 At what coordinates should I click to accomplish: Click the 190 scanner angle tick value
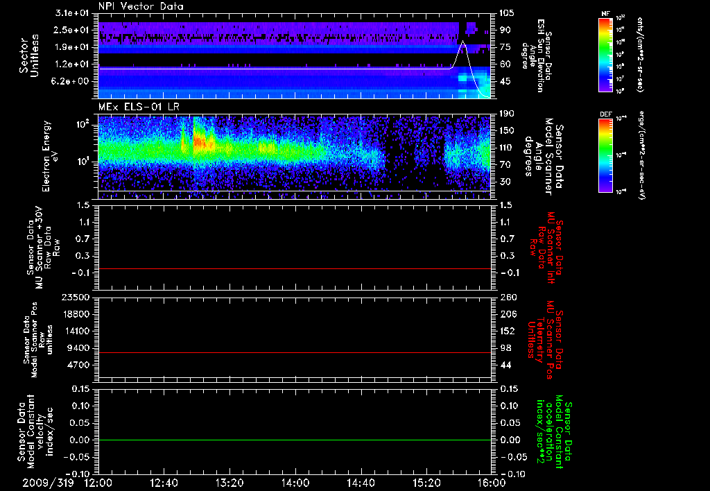point(506,114)
